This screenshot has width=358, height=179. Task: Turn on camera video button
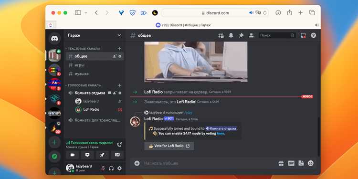coord(73,155)
